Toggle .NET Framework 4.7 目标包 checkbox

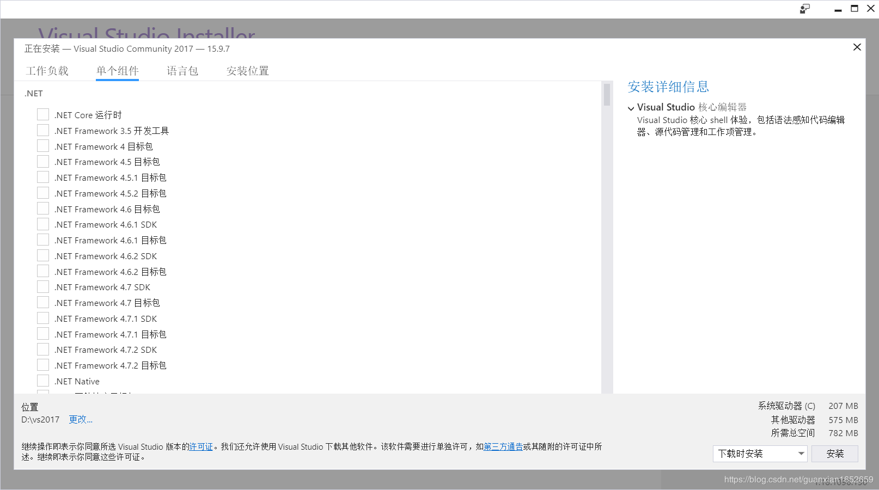(x=43, y=302)
